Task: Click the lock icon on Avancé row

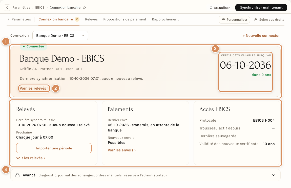Action: (17, 175)
